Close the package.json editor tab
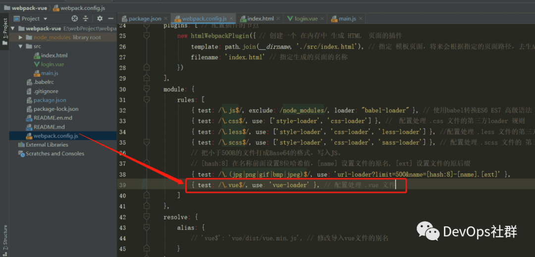 (x=165, y=19)
